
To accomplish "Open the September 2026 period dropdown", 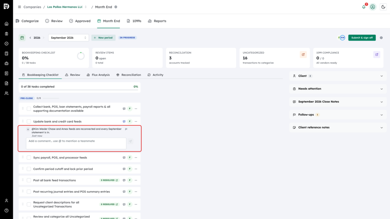I will pos(69,38).
